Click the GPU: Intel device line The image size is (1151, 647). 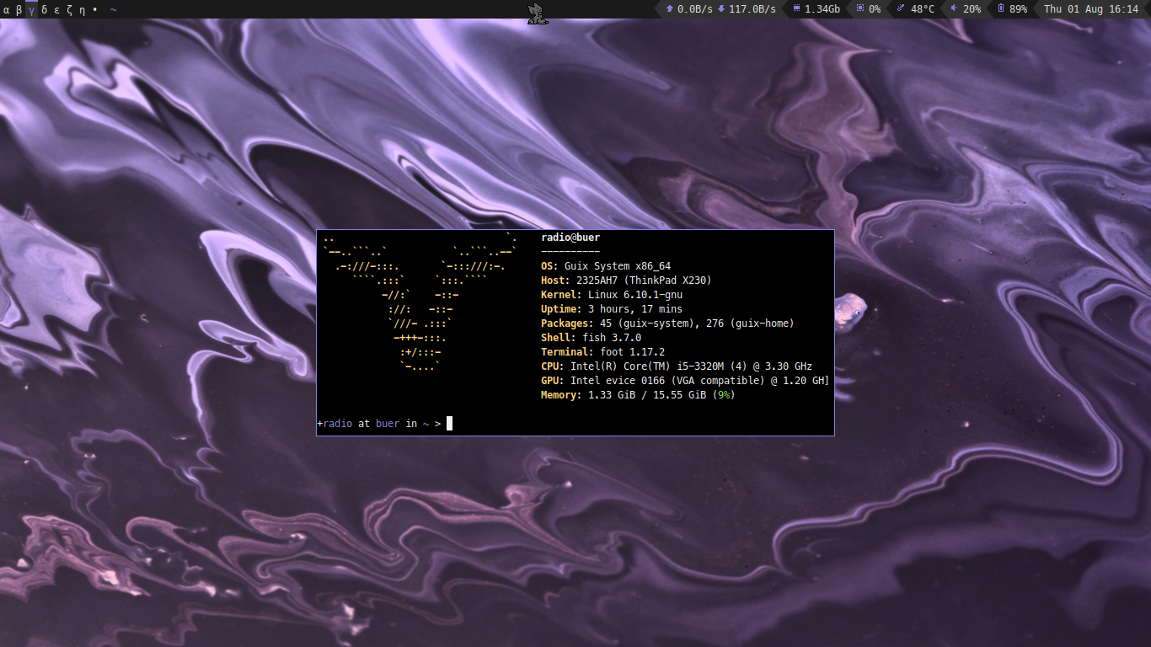coord(685,381)
